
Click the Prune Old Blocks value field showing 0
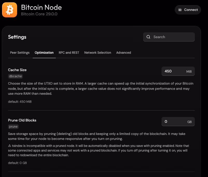[x=171, y=121]
